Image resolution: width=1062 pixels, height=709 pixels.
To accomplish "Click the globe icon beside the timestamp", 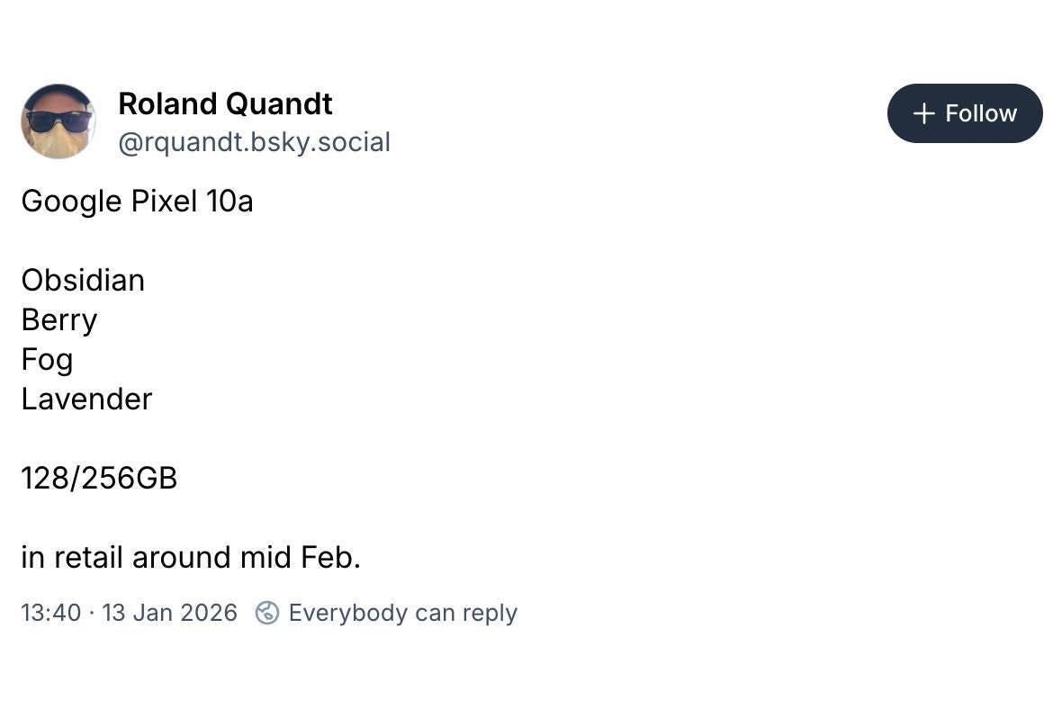I will (265, 613).
